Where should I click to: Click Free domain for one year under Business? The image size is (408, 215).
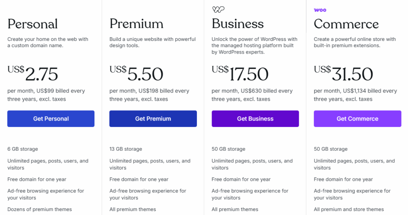(241, 179)
